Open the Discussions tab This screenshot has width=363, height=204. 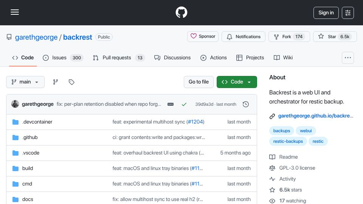pyautogui.click(x=172, y=57)
